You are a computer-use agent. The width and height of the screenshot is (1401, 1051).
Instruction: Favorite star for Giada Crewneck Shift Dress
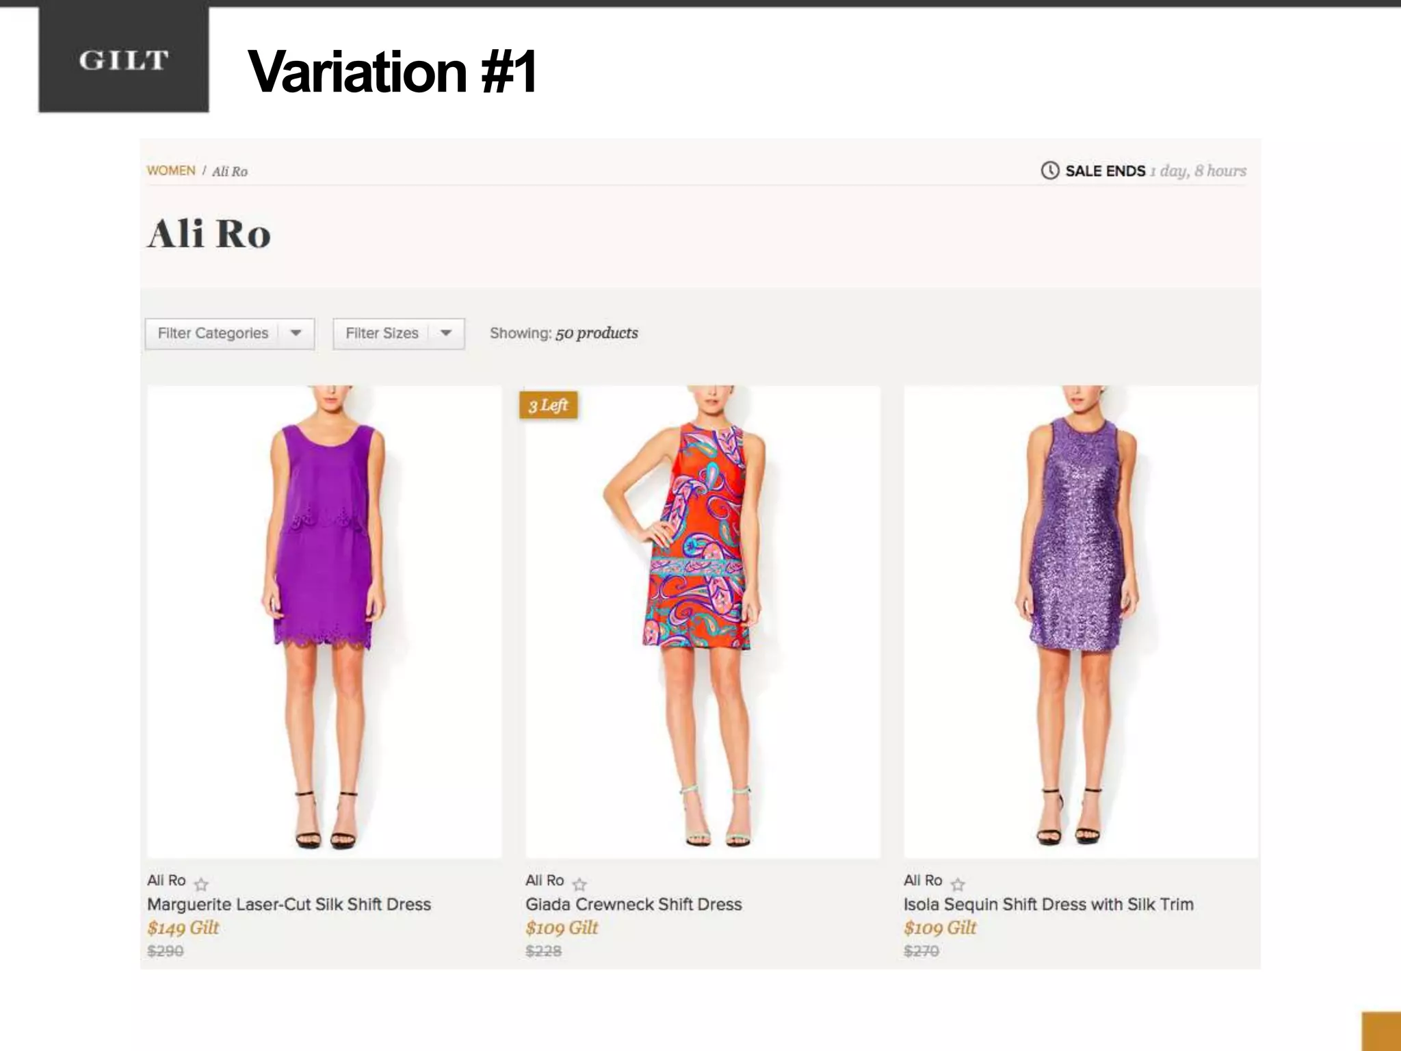tap(579, 884)
